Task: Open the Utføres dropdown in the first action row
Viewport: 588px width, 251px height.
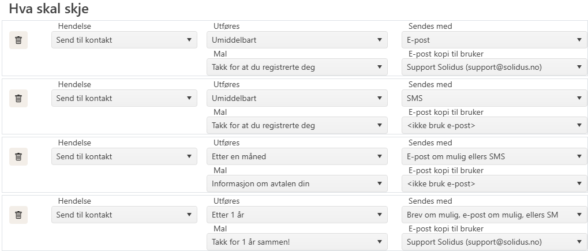Action: (x=297, y=40)
